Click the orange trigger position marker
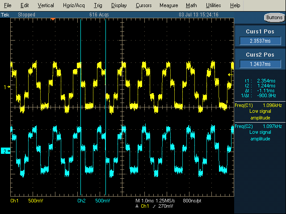The image size is (286, 214). (x=53, y=19)
